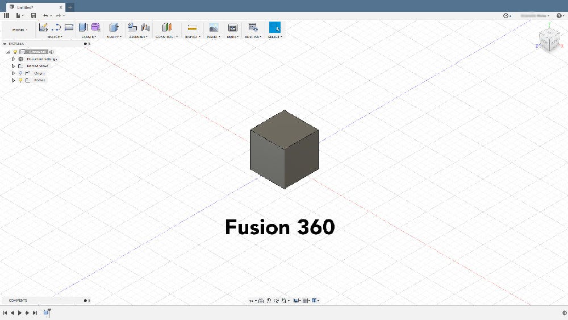
Task: Open the ADD-INS dropdown menu
Action: [x=253, y=36]
